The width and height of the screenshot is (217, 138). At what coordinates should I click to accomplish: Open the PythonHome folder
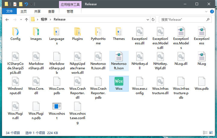click(x=98, y=36)
